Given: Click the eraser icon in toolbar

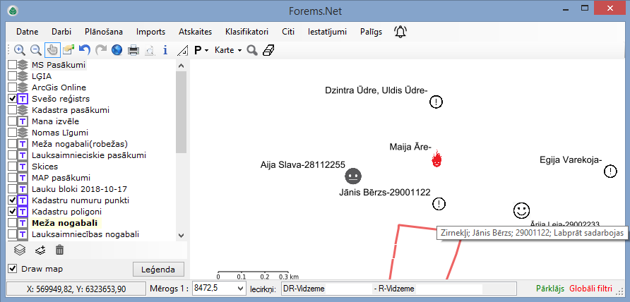Looking at the screenshot, I should pos(268,50).
